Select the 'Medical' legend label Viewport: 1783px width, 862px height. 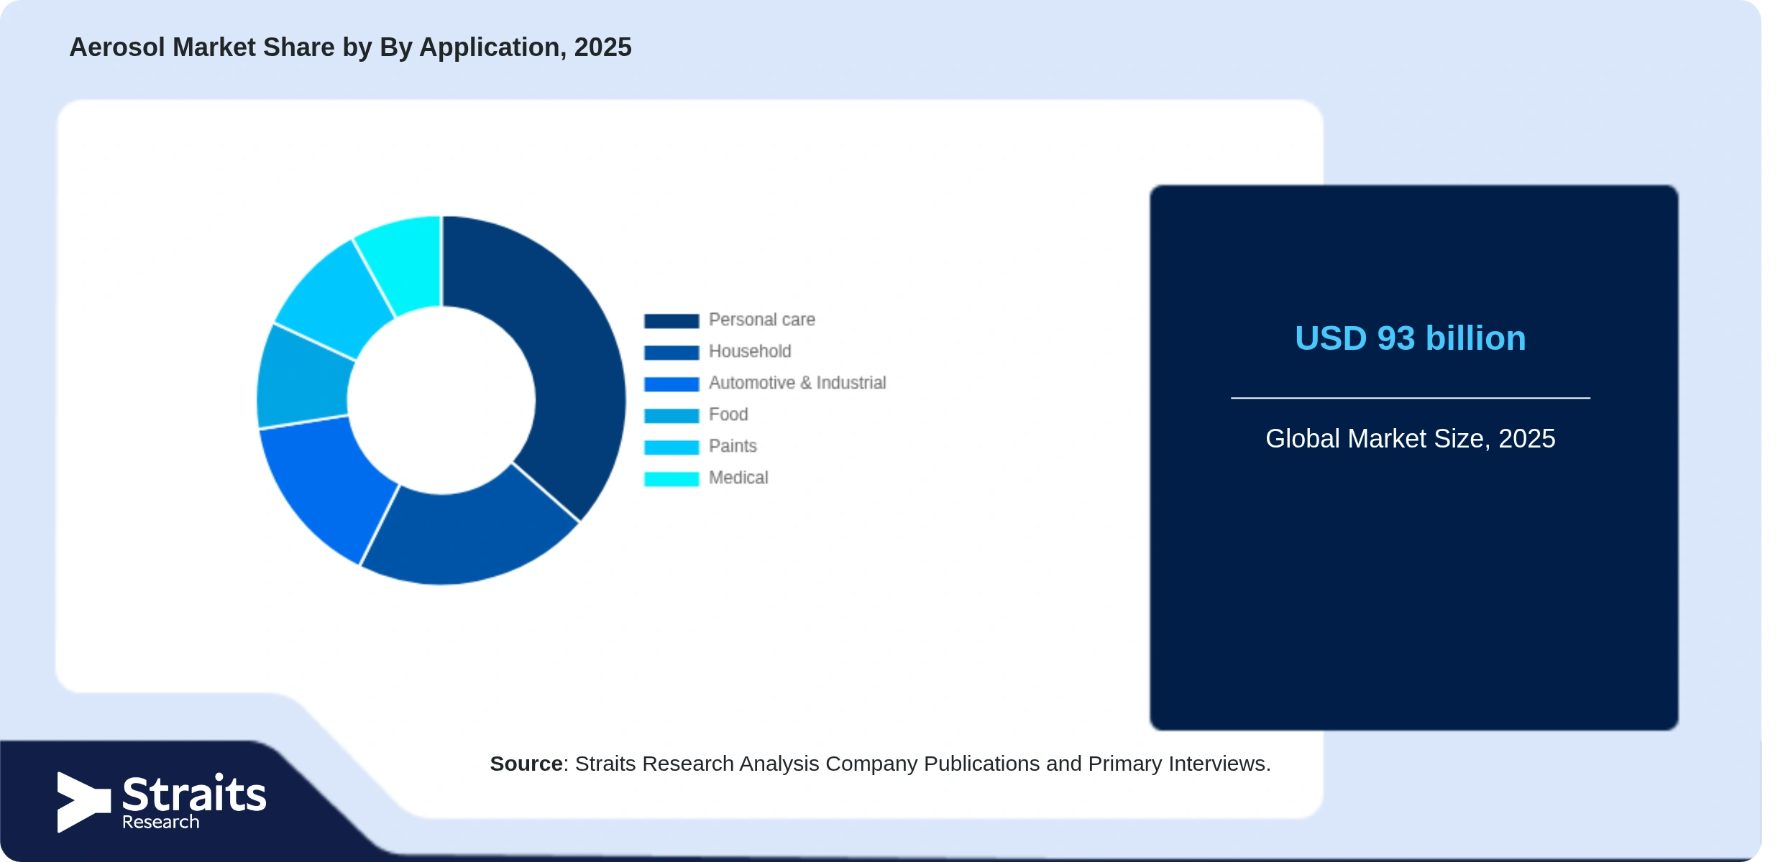738,478
